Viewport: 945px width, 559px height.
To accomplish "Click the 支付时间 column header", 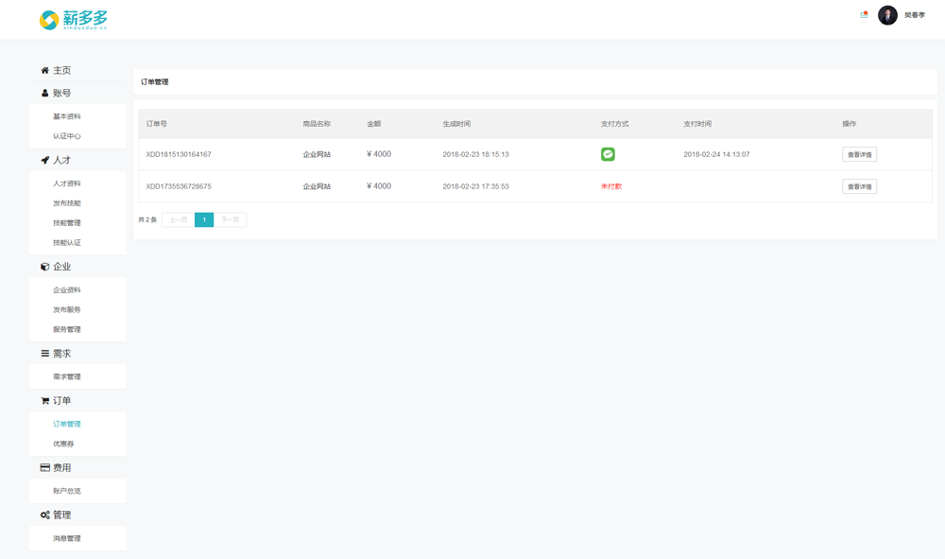I will pos(697,124).
